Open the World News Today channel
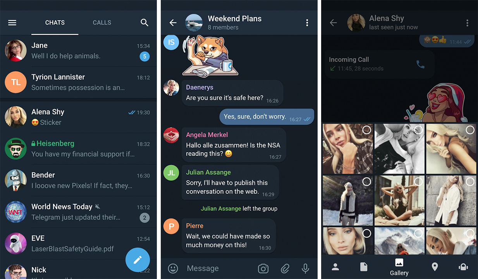The image size is (478, 279). click(78, 212)
